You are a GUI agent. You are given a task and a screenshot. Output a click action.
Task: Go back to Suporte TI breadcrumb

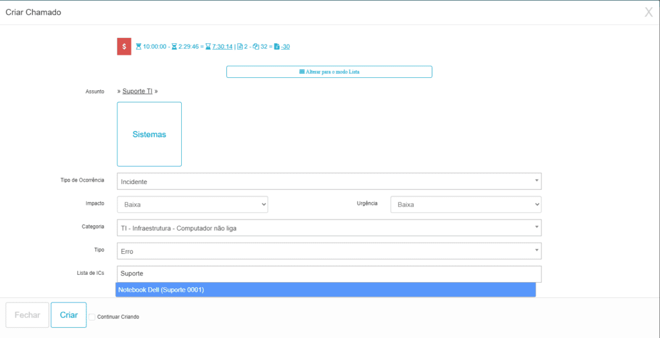[x=137, y=91]
